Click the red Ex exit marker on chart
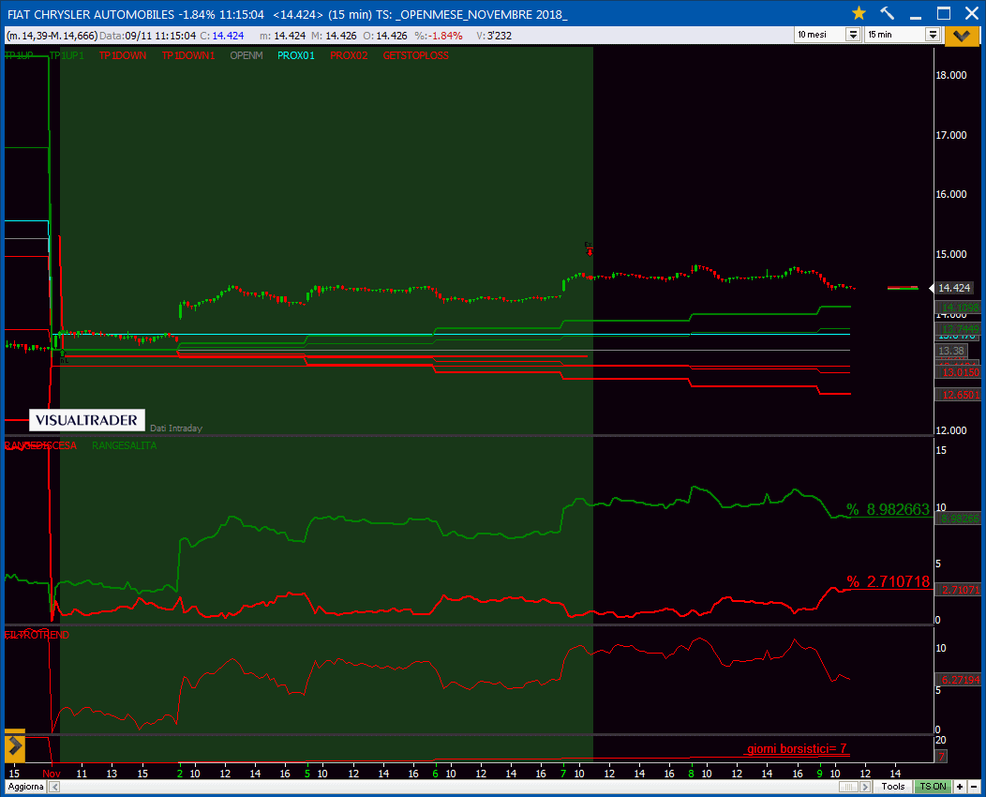The image size is (986, 797). point(589,248)
